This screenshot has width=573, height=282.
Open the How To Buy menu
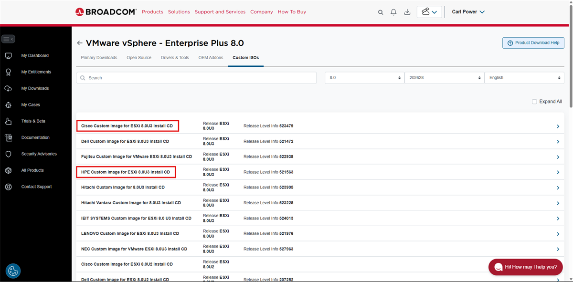[292, 12]
